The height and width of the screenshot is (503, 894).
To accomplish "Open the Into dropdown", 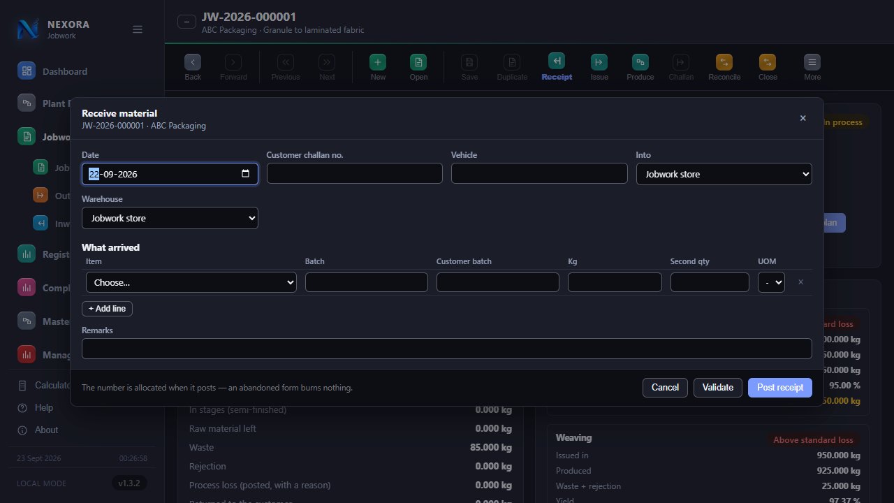I will click(724, 174).
